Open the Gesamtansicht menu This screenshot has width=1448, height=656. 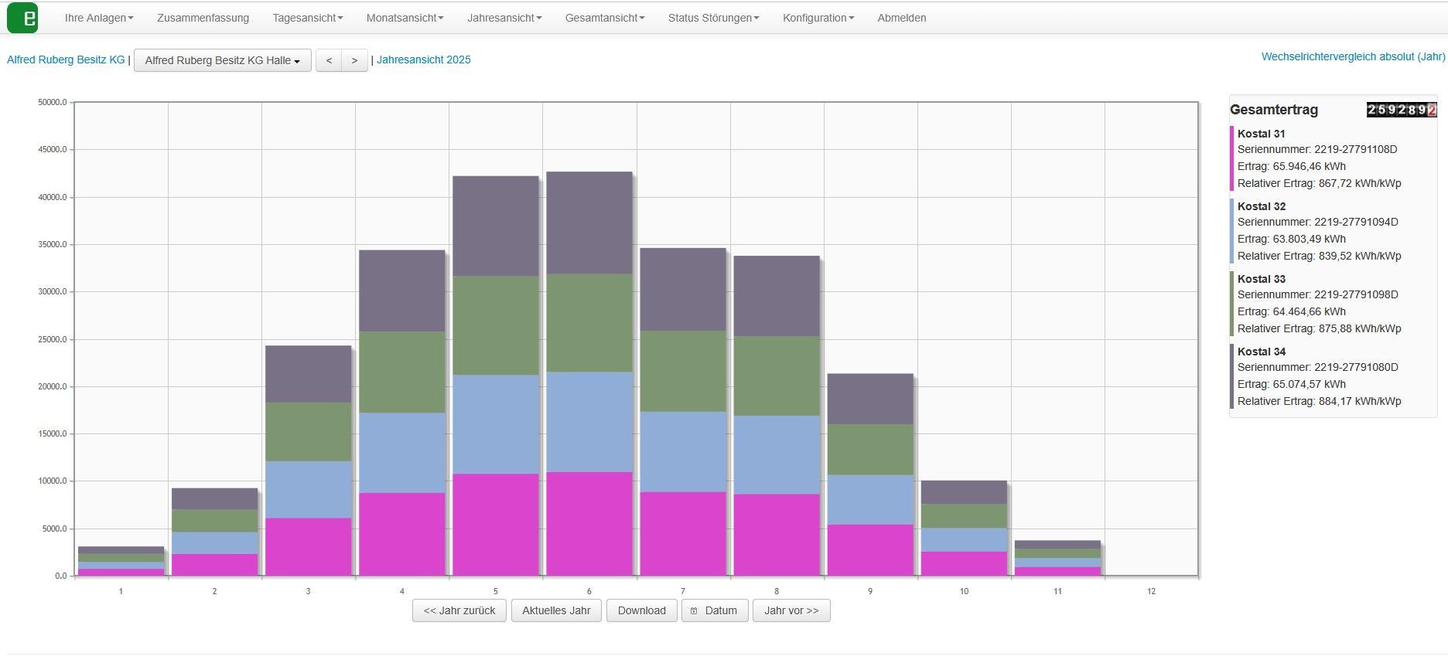tap(604, 18)
